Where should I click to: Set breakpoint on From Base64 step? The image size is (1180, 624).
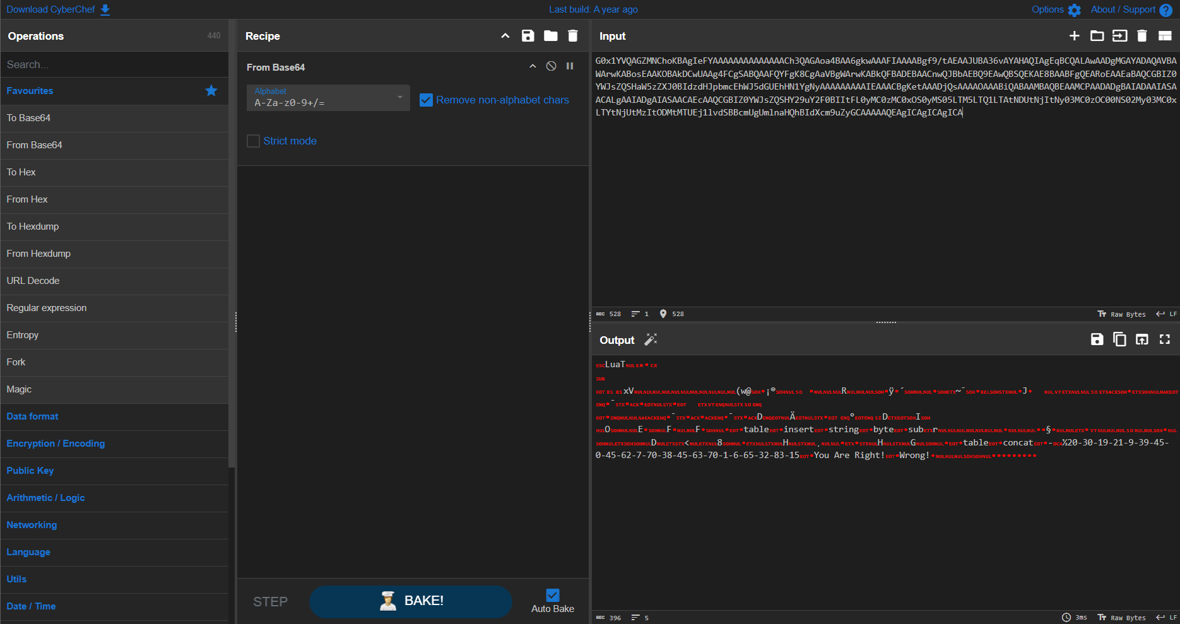point(570,66)
